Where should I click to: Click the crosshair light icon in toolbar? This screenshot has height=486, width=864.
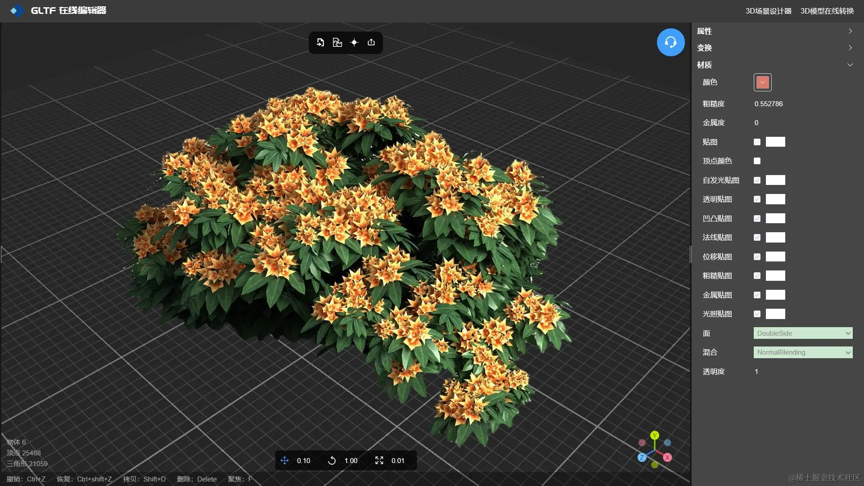click(354, 42)
